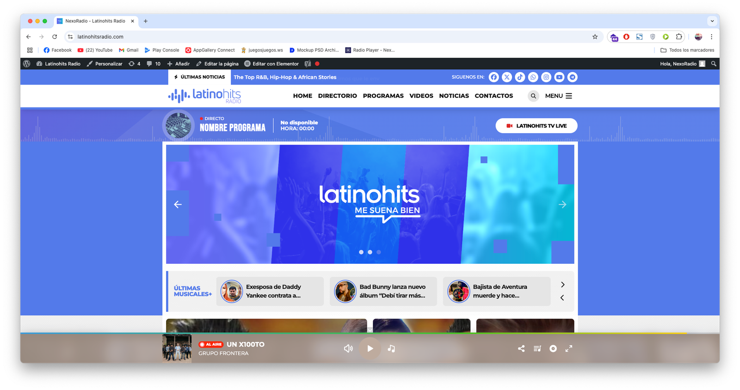This screenshot has height=390, width=740.
Task: Show next Últimas Musicales news items
Action: (562, 285)
